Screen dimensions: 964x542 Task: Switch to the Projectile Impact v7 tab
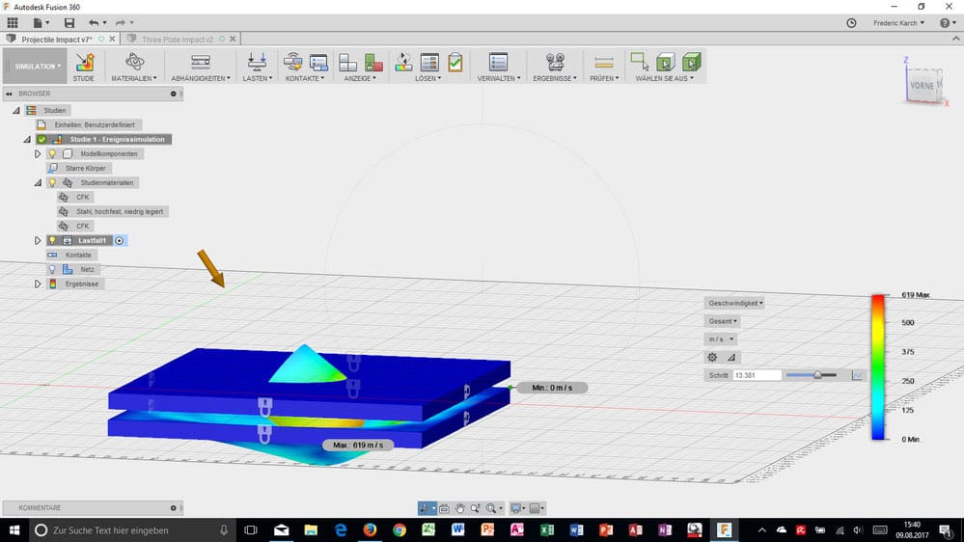tap(57, 40)
